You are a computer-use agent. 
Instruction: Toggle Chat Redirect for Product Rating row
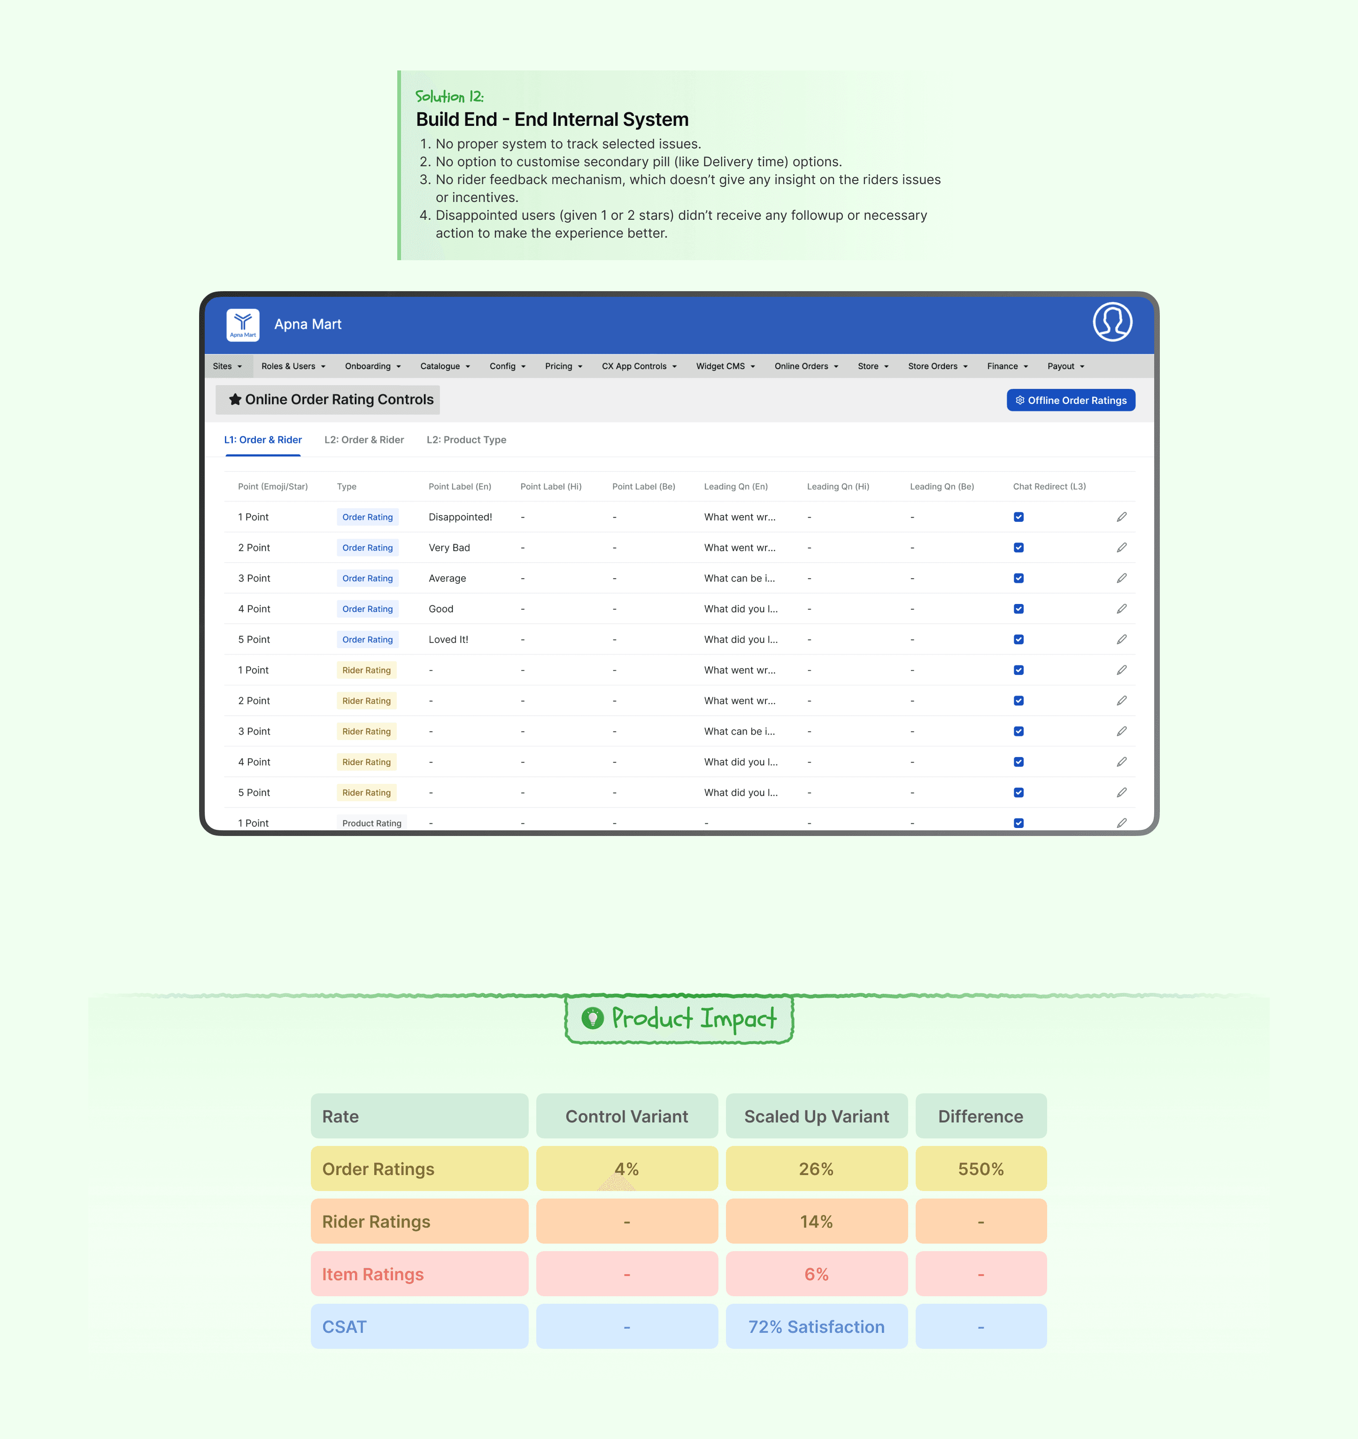(1018, 823)
